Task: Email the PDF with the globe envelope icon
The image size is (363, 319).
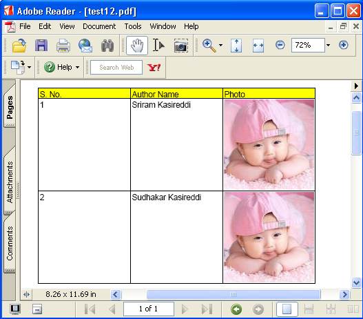Action: (85, 46)
